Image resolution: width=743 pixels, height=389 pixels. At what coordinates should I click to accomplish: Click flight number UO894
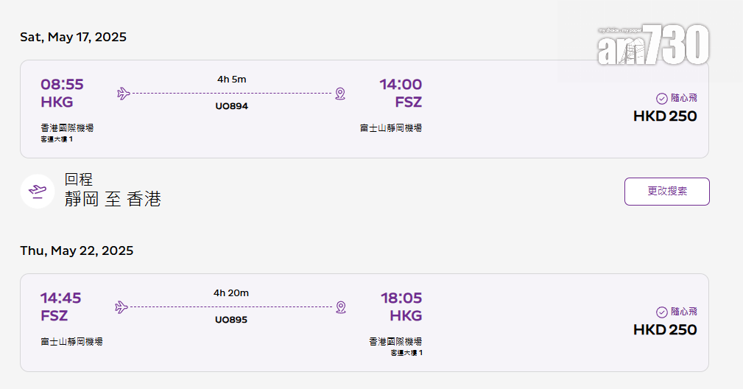[x=231, y=106]
